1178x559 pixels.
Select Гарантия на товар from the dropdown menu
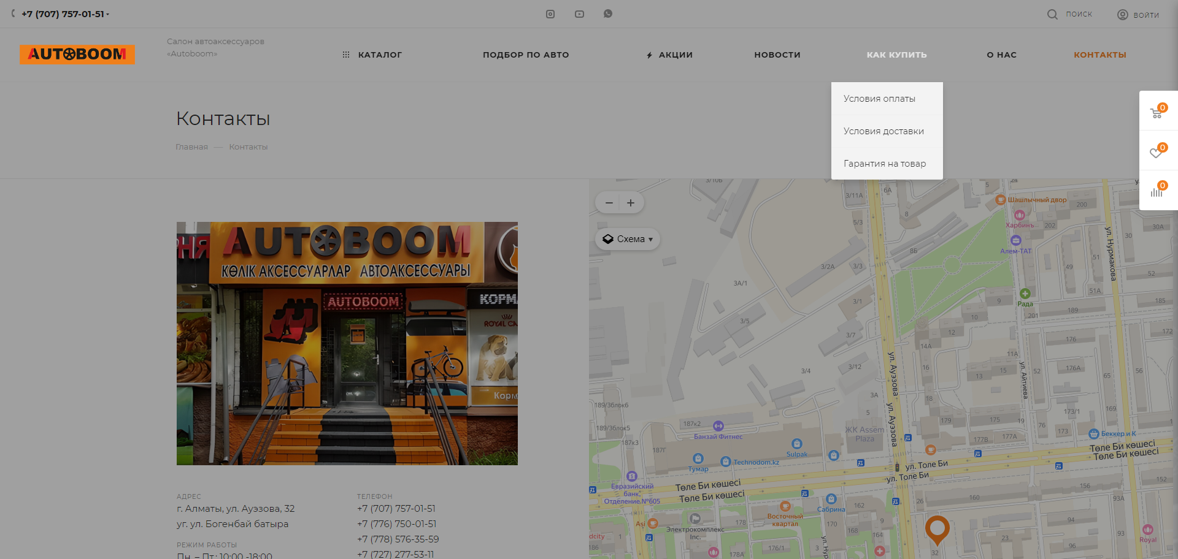[x=887, y=164]
